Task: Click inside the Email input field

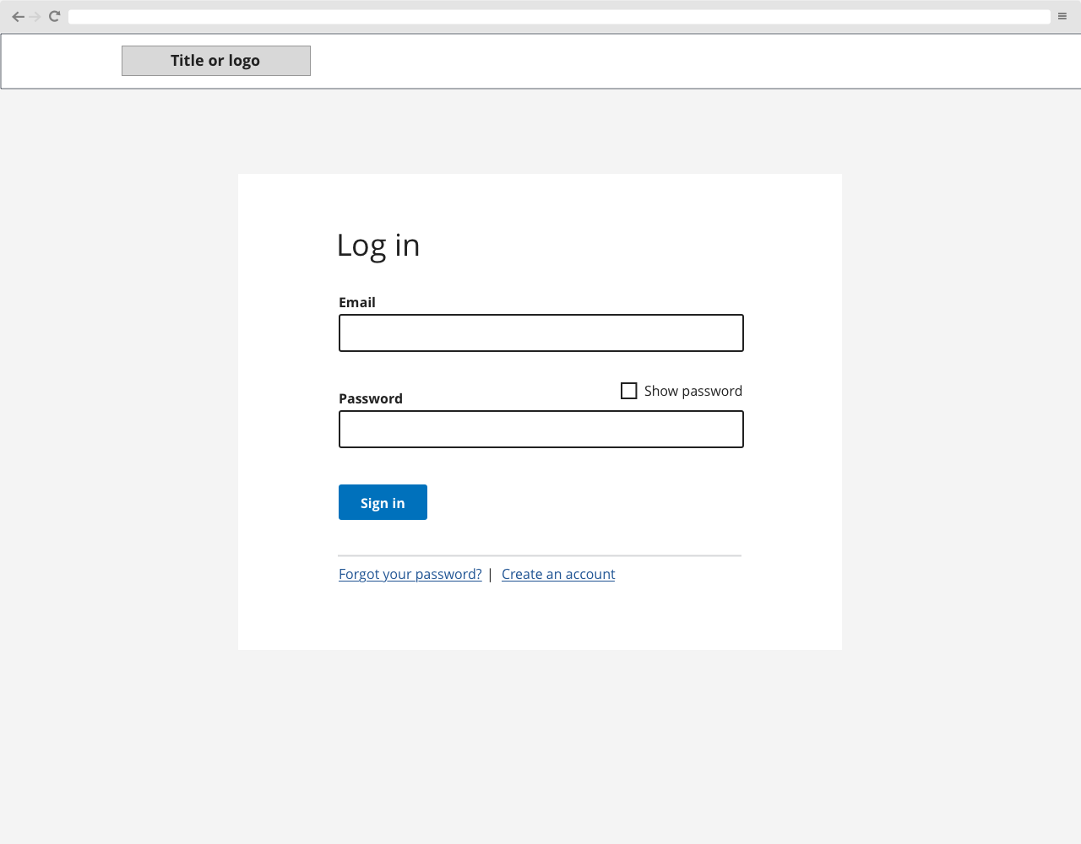Action: click(540, 333)
